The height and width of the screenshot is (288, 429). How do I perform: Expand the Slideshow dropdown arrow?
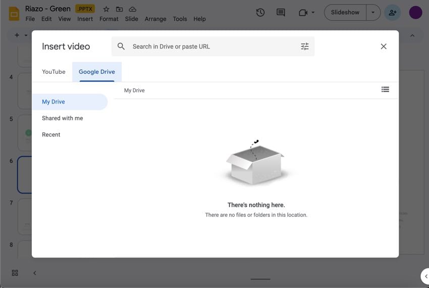pyautogui.click(x=373, y=13)
